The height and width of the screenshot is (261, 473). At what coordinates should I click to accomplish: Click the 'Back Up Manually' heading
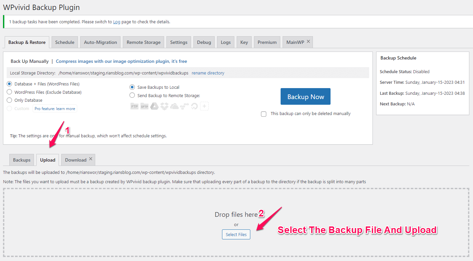[x=30, y=61]
